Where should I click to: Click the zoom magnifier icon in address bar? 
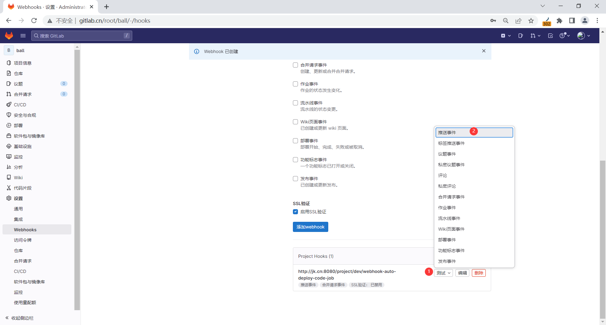coord(506,21)
